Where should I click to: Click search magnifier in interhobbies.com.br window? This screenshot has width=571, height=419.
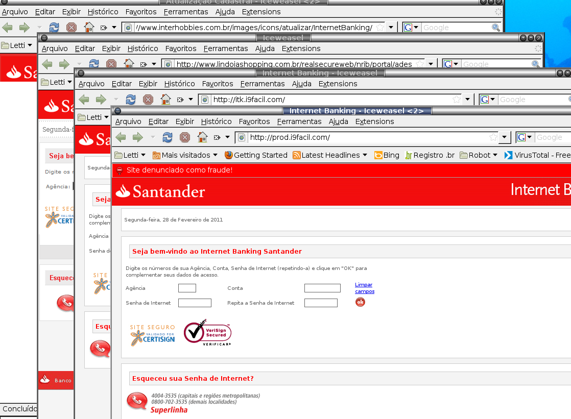495,27
